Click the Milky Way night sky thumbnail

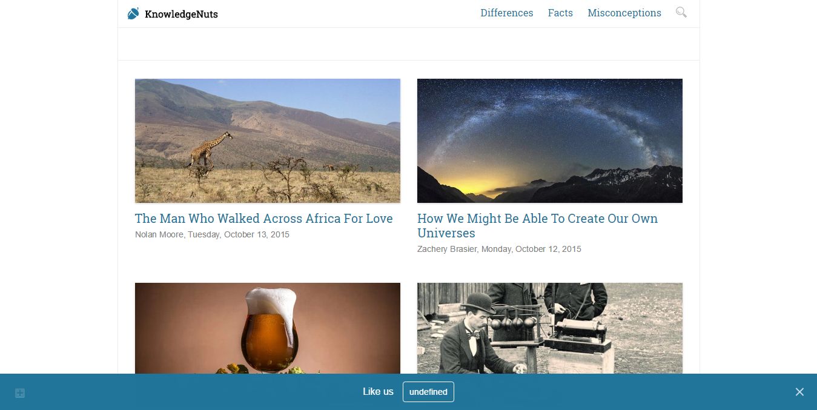point(550,141)
